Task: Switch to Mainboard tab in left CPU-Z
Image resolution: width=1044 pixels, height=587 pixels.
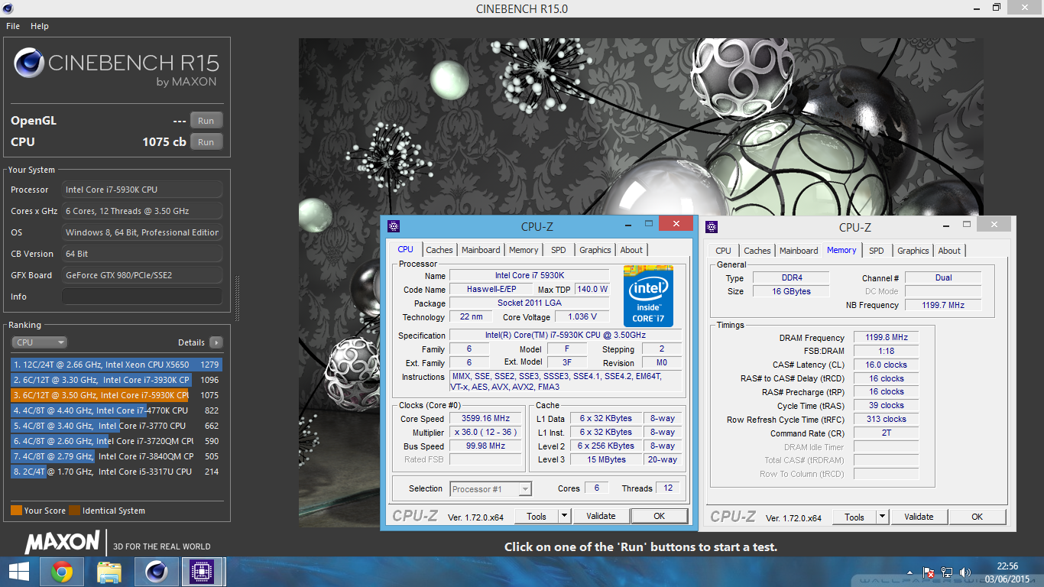Action: [481, 250]
